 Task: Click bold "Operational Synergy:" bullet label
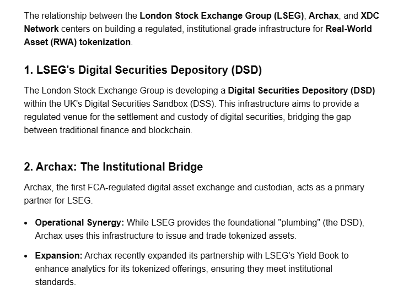click(x=79, y=222)
